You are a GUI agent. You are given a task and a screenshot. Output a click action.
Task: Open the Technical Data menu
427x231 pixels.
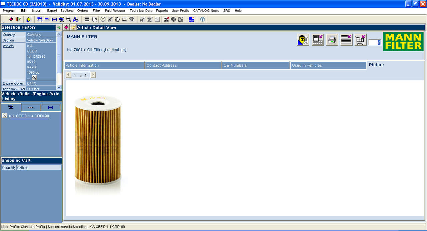click(x=141, y=11)
